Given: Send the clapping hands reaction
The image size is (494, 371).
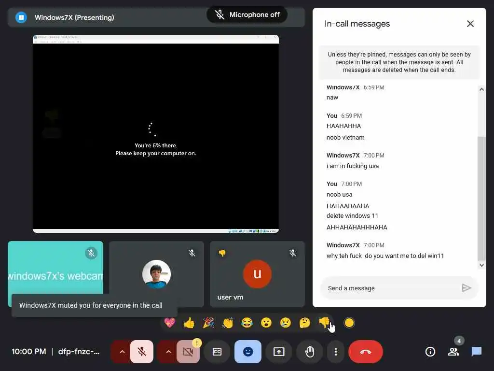Looking at the screenshot, I should (228, 323).
